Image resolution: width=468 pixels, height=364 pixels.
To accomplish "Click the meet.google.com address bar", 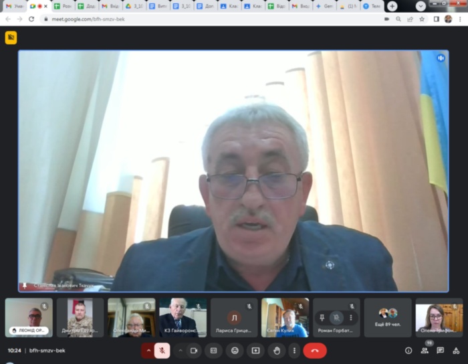I will point(201,19).
